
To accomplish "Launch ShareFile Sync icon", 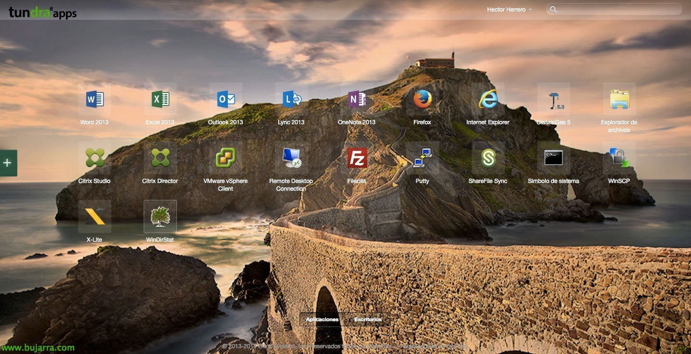I will 488,158.
